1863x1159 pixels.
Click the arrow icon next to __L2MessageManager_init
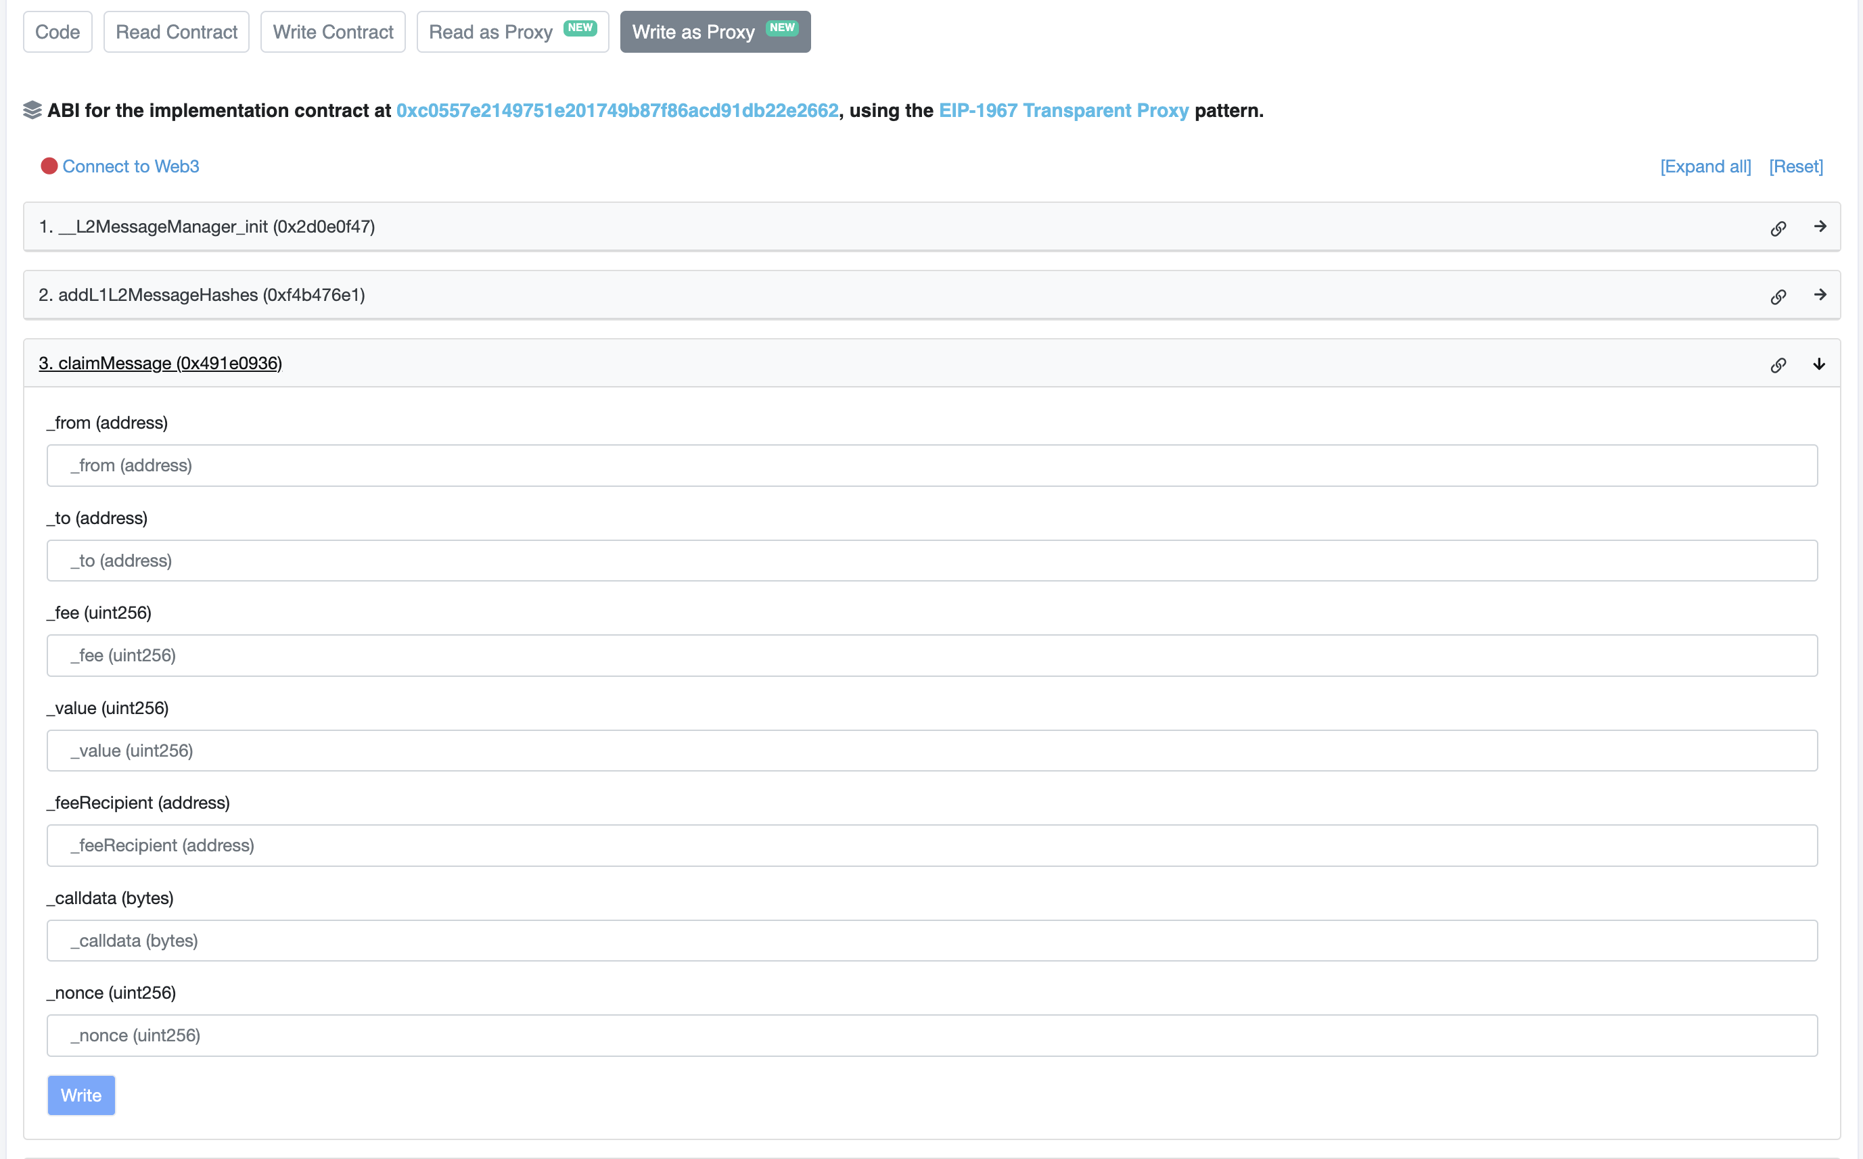click(1820, 226)
